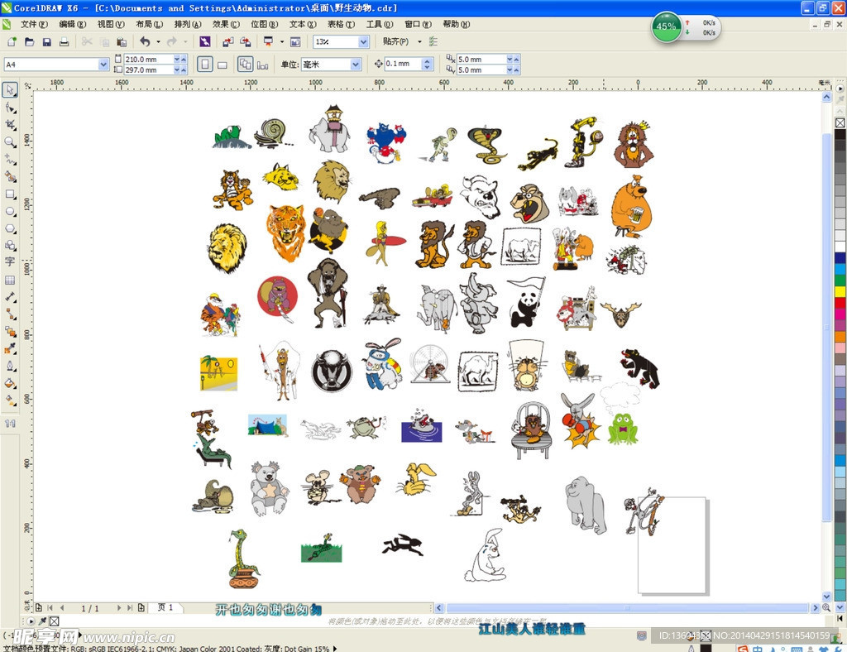Click the Undo arrow icon
847x652 pixels.
[x=145, y=41]
